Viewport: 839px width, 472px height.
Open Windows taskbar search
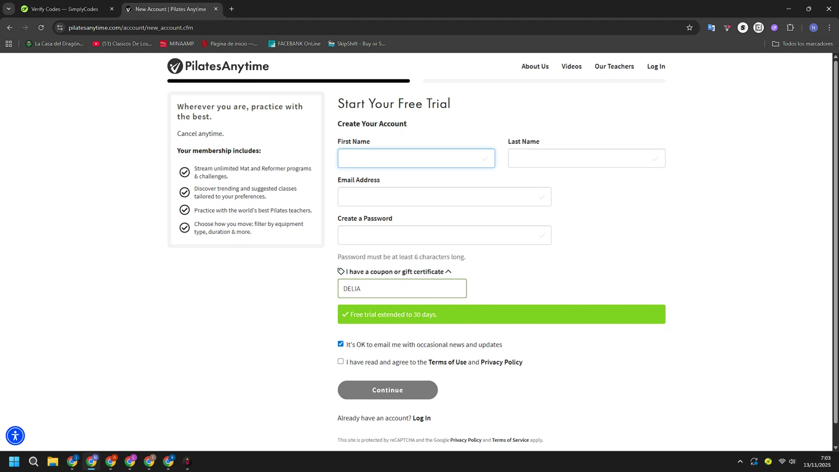click(34, 461)
